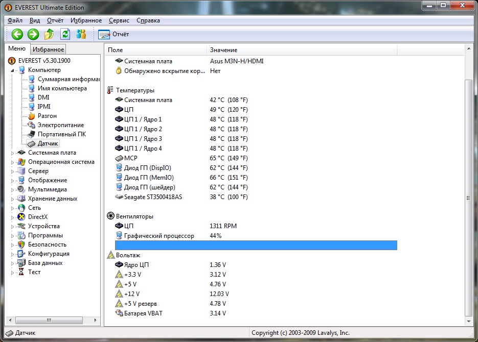Viewport: 478px width, 342px height.
Task: Select the IPMI tree item
Action: (x=44, y=107)
